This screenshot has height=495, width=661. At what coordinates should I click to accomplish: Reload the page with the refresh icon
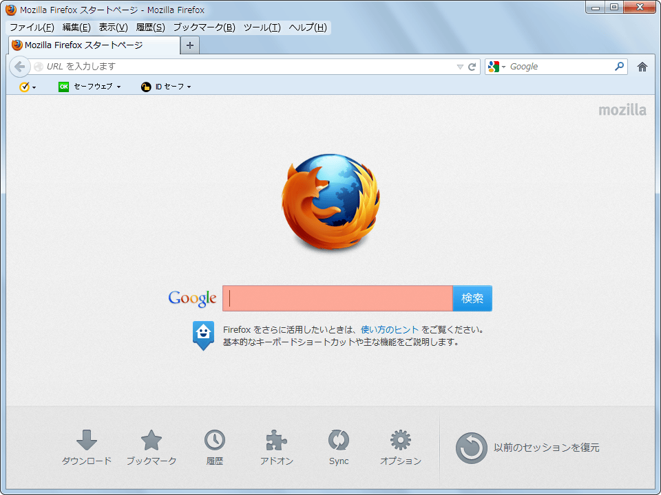coord(472,67)
